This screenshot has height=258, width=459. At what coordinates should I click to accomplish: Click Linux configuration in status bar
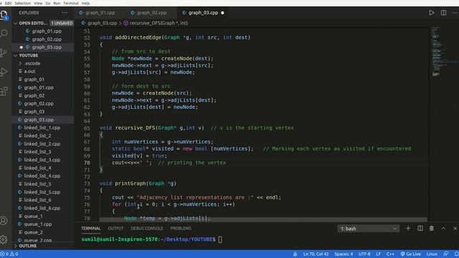[432, 254]
